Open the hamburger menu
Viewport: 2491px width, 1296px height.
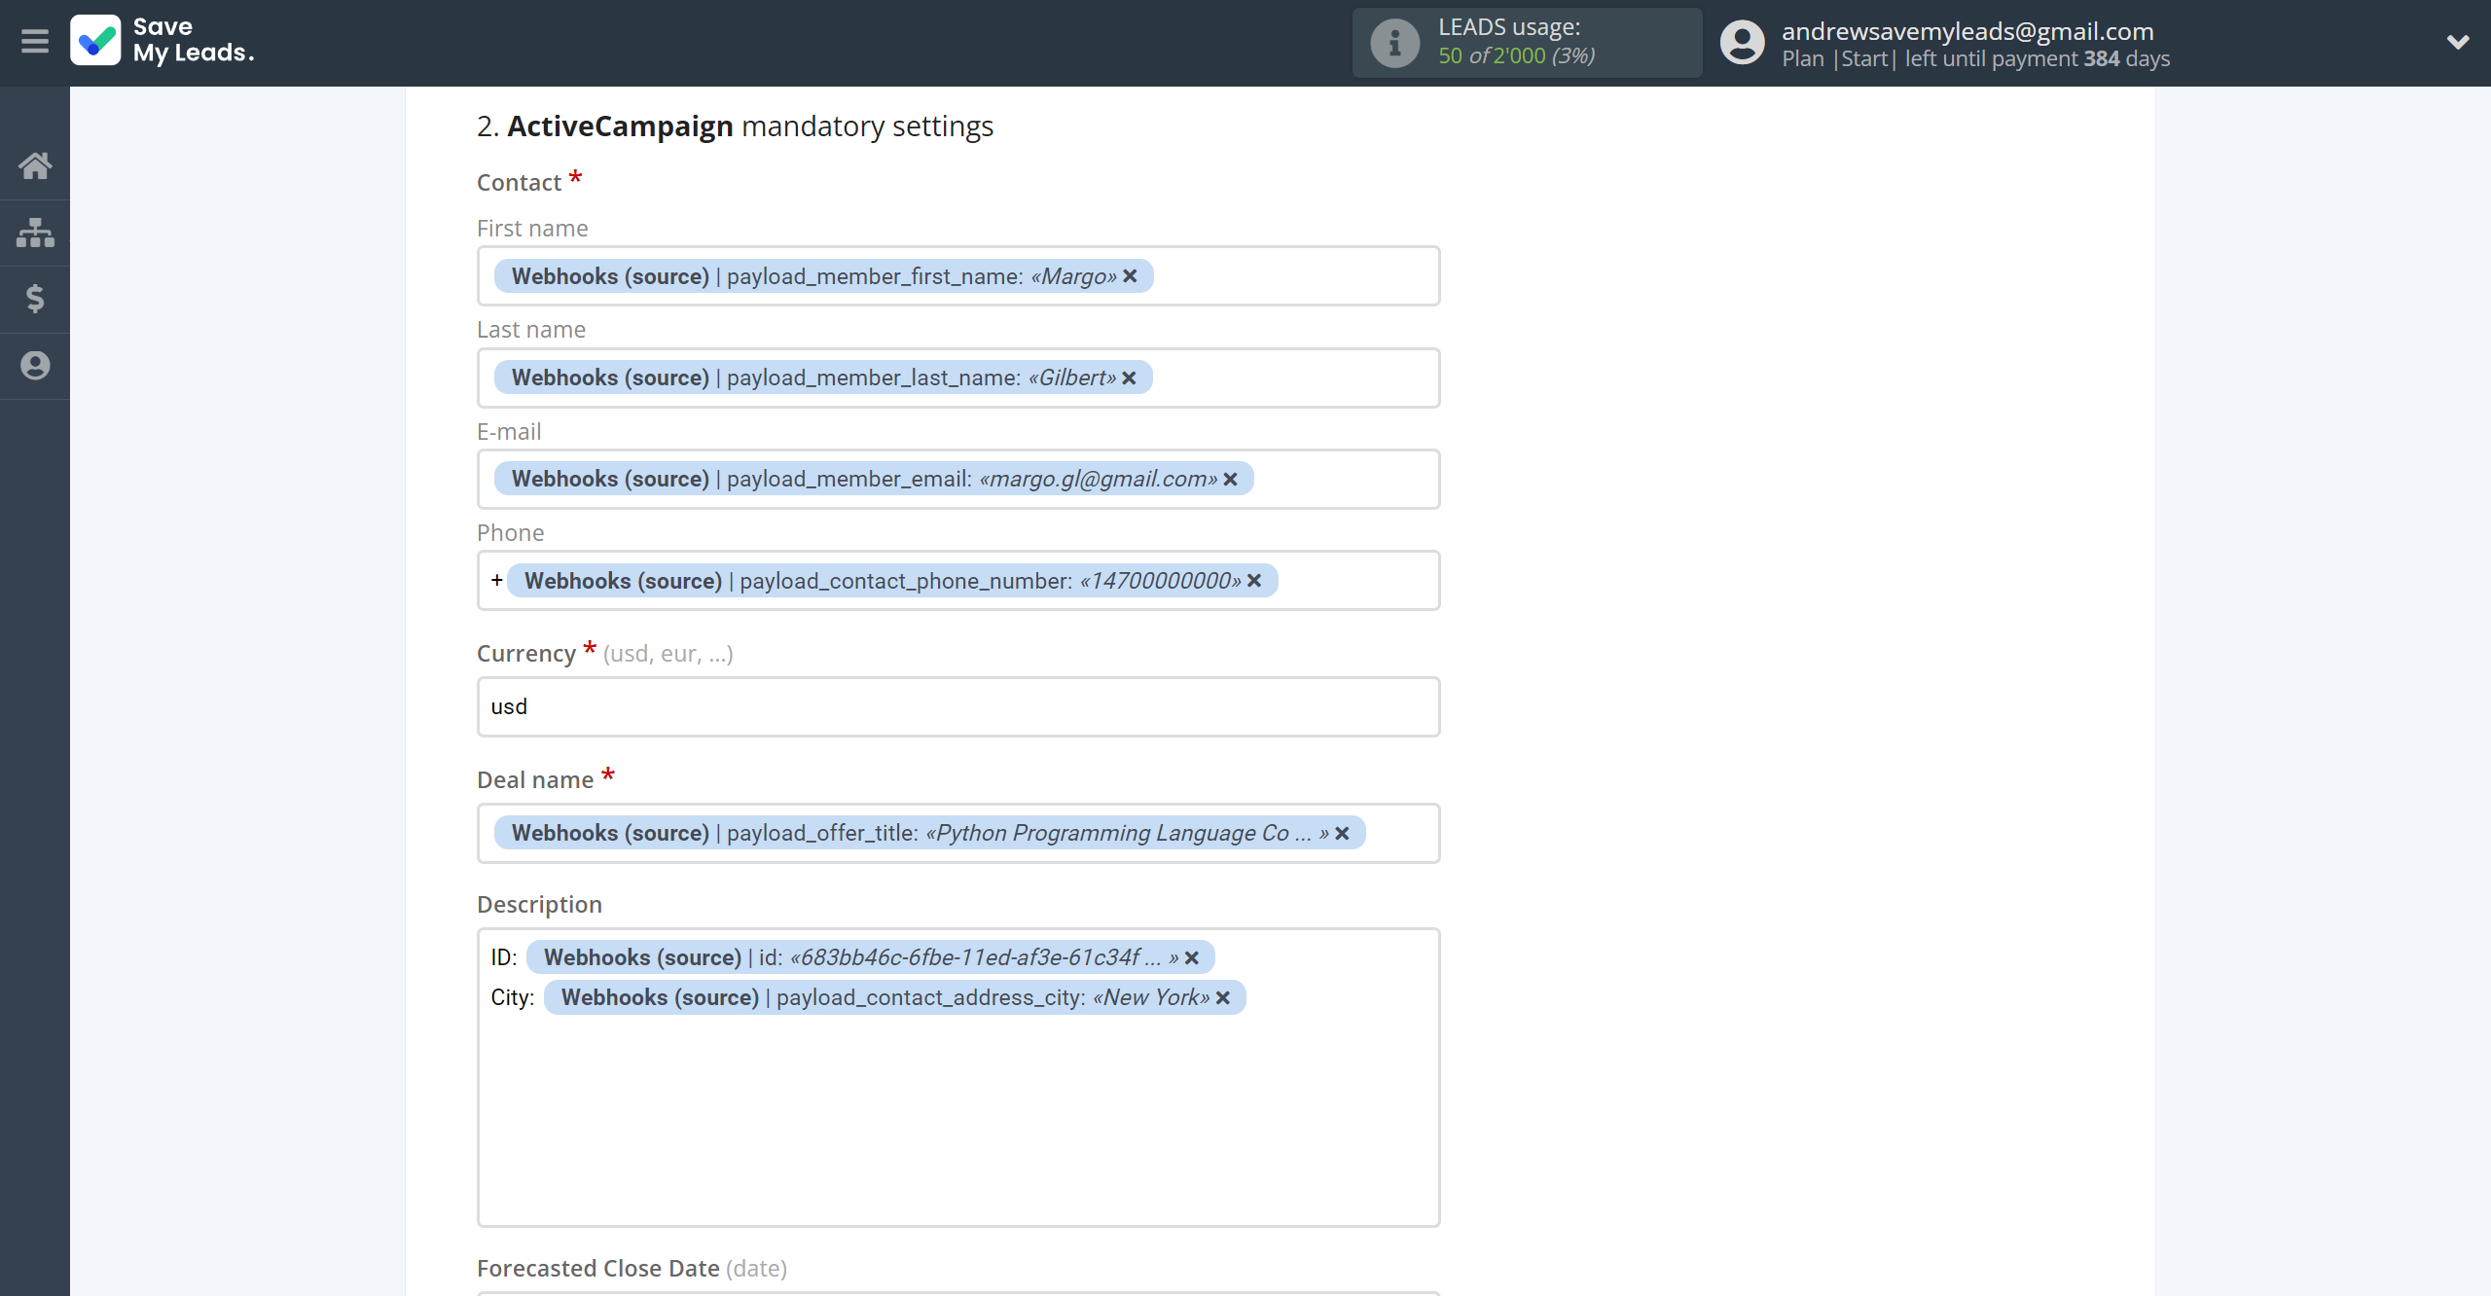point(35,41)
